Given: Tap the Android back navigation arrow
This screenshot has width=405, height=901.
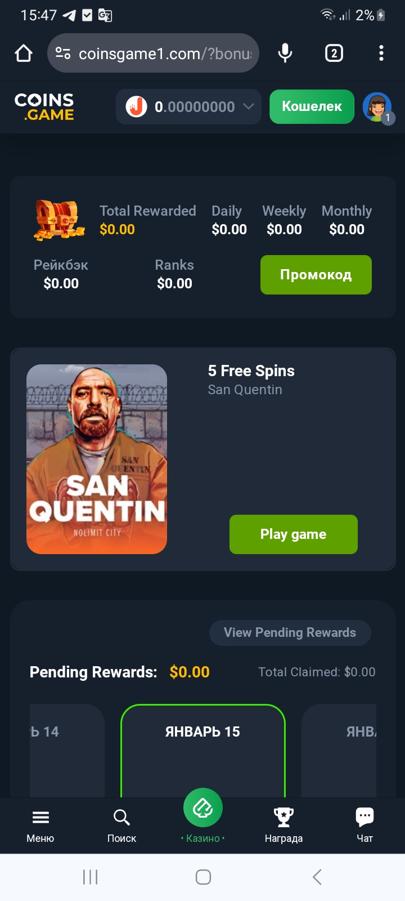Looking at the screenshot, I should 317,877.
